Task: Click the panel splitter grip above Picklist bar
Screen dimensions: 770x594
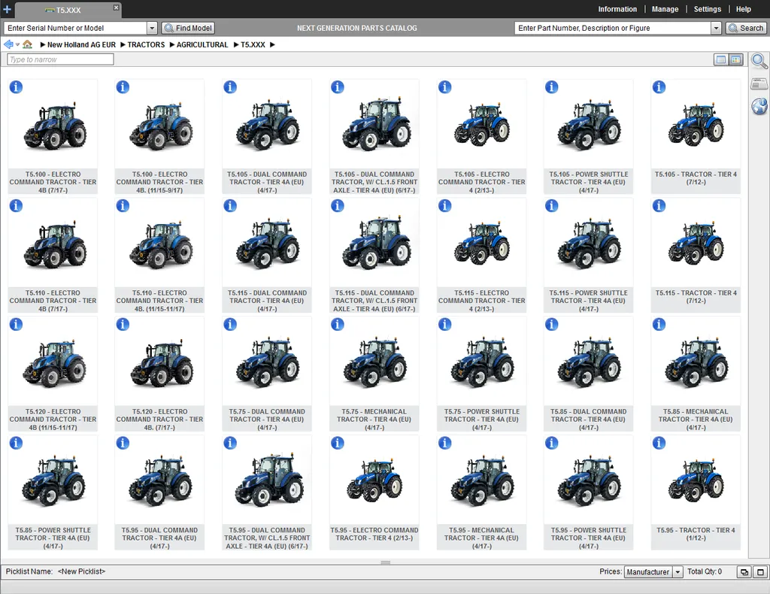Action: click(x=386, y=562)
